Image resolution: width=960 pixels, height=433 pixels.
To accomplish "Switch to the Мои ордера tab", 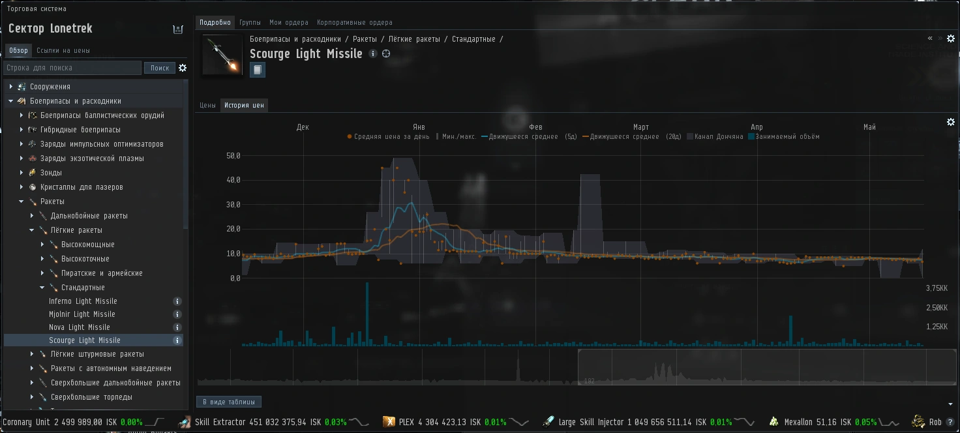I will pyautogui.click(x=289, y=22).
